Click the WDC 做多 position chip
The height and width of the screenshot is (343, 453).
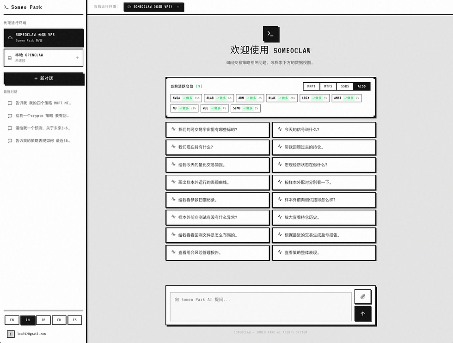click(x=214, y=108)
